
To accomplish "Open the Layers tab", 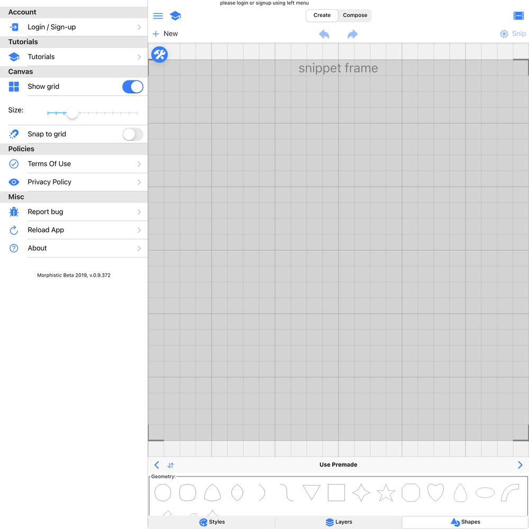I will point(339,522).
